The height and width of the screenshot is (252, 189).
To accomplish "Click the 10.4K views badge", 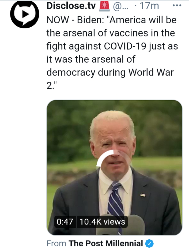I will point(102,222).
